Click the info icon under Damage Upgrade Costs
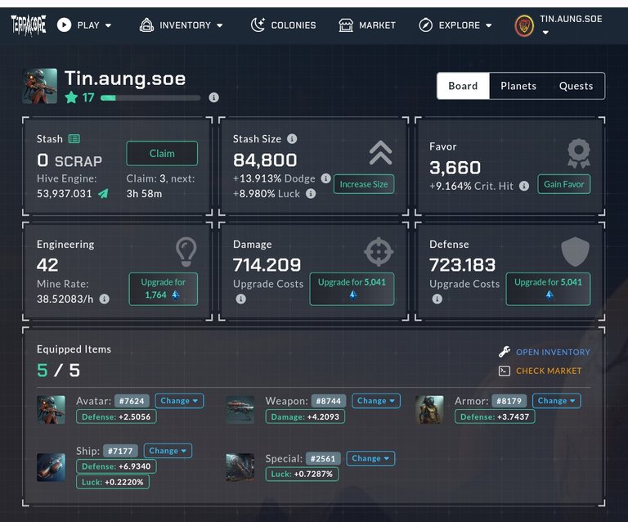The height and width of the screenshot is (522, 628). (x=240, y=299)
